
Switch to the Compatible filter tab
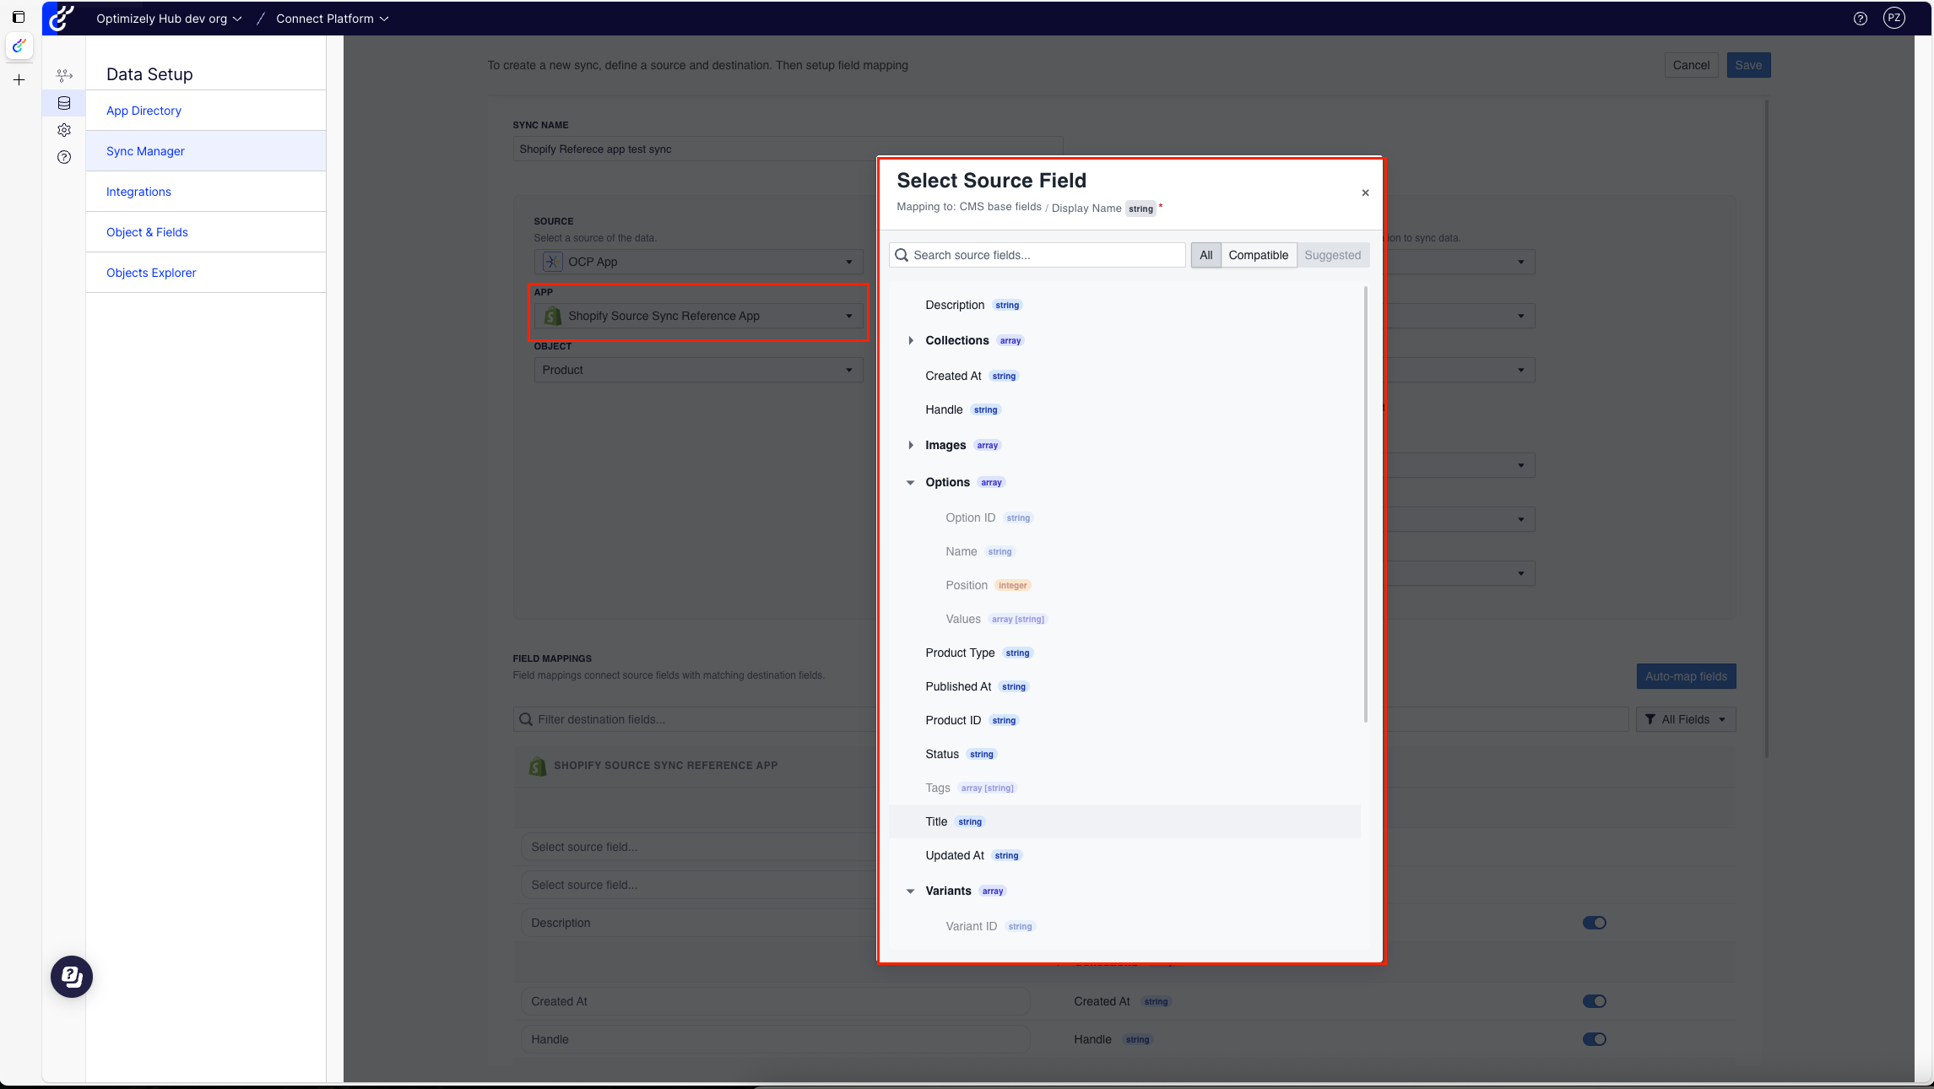tap(1258, 255)
